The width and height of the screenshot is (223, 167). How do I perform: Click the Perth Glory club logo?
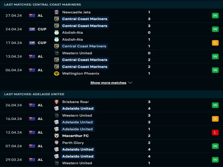(x=57, y=143)
